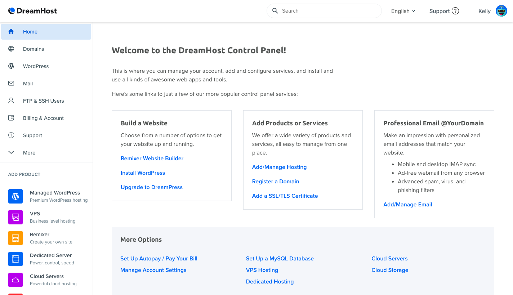Viewport: 513px width, 295px height.
Task: Click Kelly's robot avatar
Action: pos(501,11)
